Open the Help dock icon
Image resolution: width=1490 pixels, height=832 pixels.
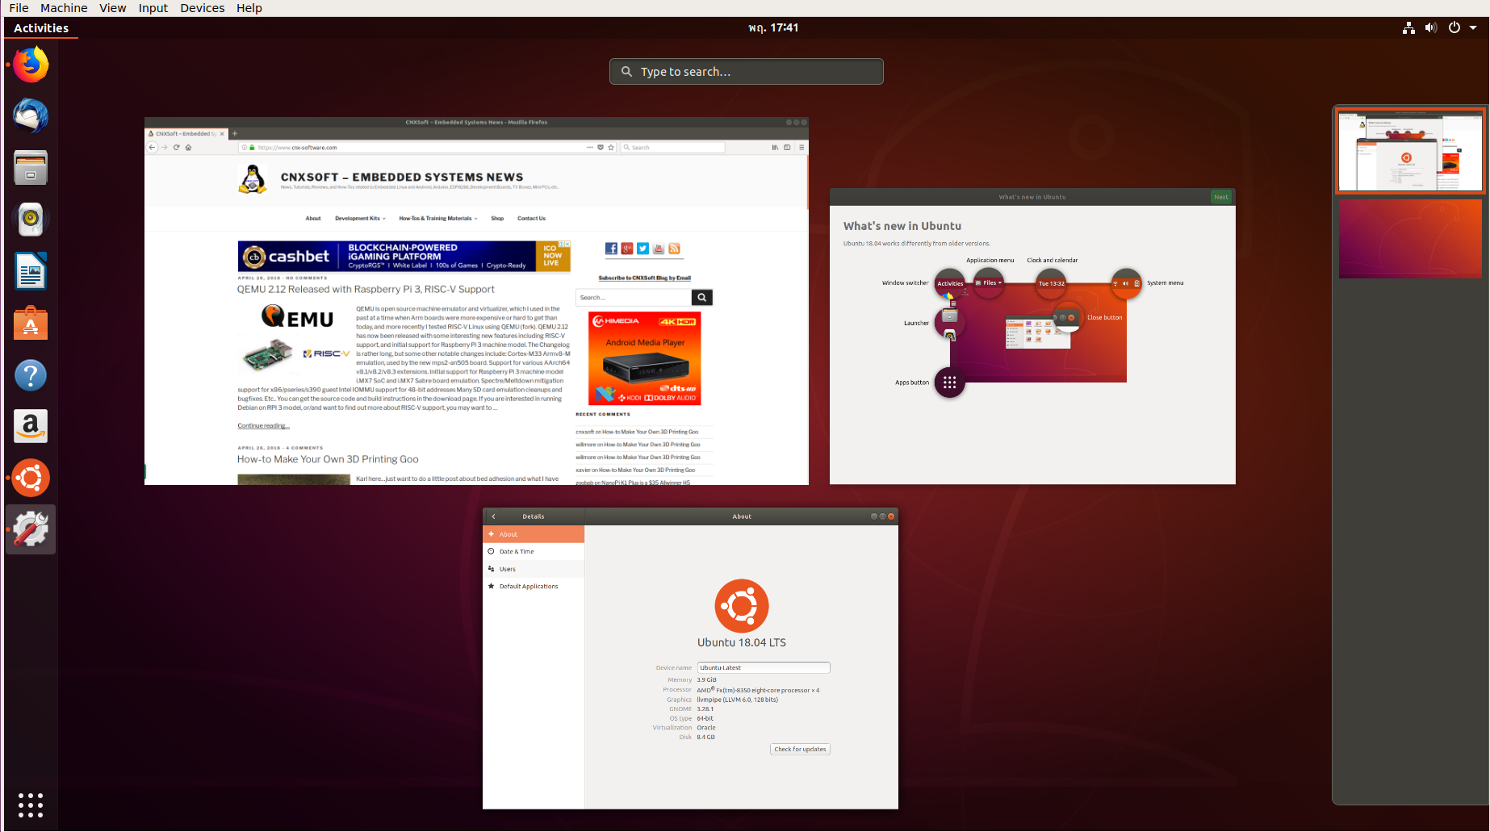coord(31,374)
